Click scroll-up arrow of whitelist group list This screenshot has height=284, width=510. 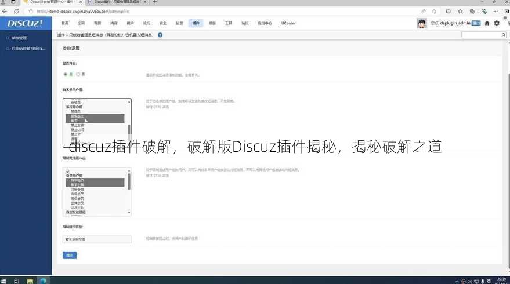(x=129, y=102)
